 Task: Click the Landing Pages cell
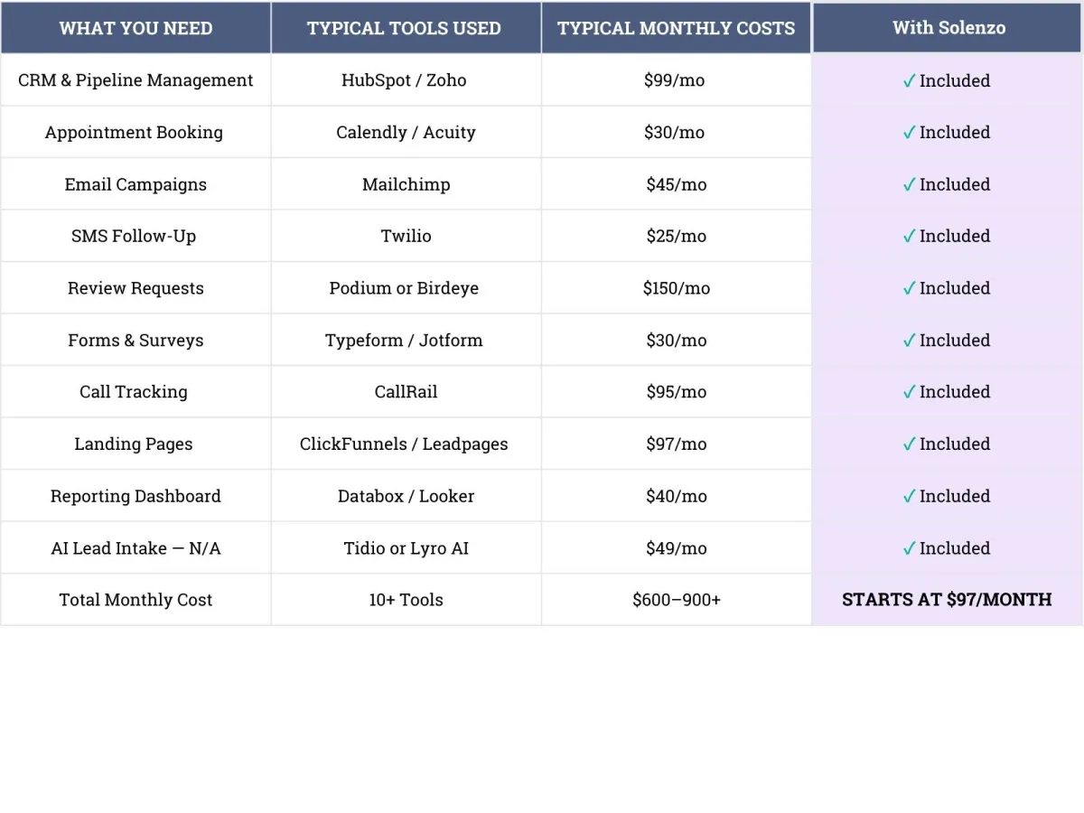click(135, 444)
